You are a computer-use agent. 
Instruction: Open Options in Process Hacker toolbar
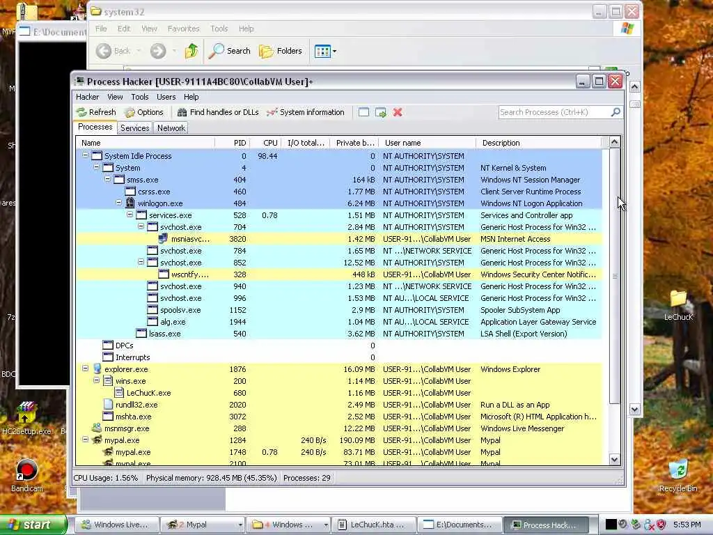click(144, 112)
